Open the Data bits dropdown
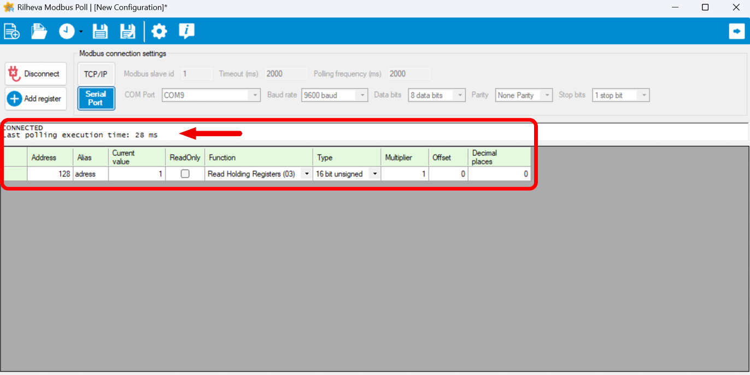 pos(437,95)
